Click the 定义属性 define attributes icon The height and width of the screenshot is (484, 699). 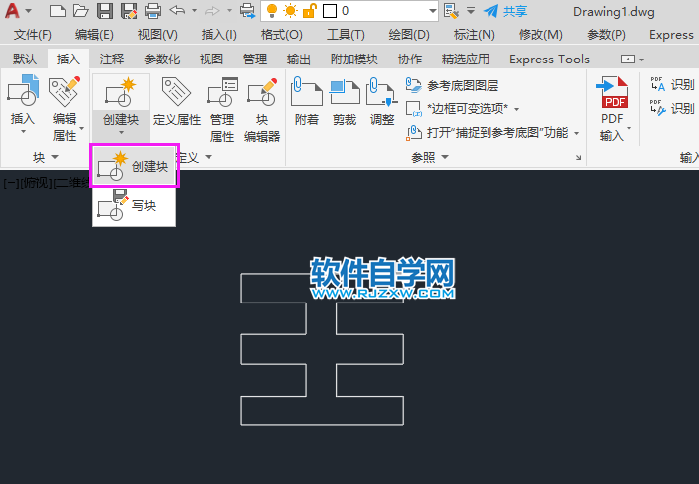tap(177, 92)
